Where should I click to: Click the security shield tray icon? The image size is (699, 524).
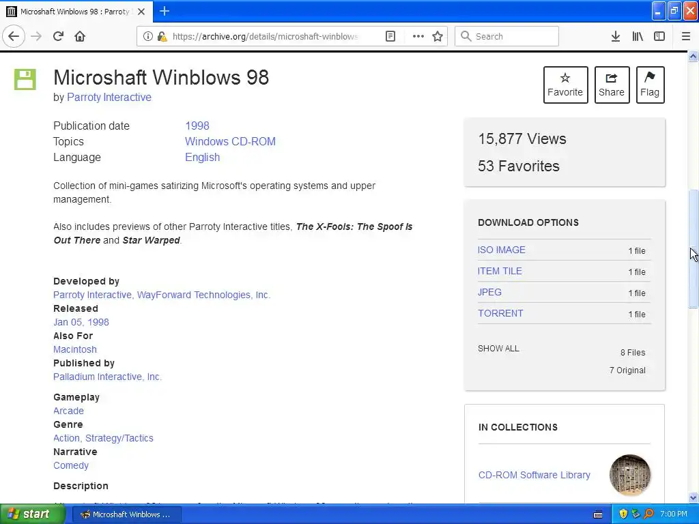pos(623,514)
